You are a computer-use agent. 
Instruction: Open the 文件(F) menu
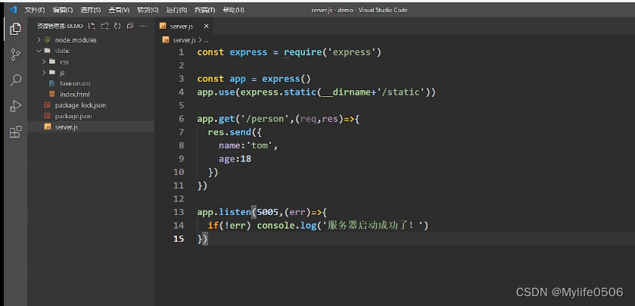click(35, 10)
